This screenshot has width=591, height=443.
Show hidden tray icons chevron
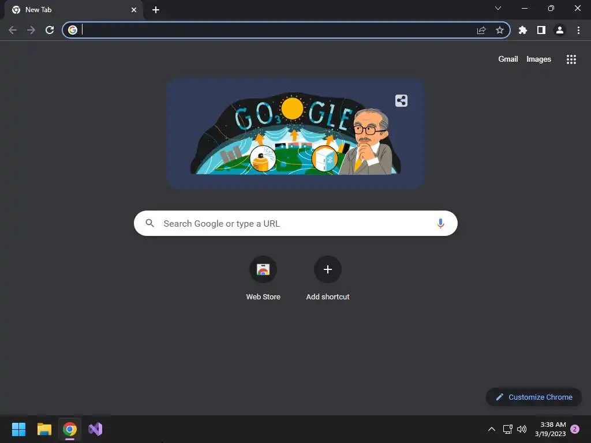click(492, 429)
